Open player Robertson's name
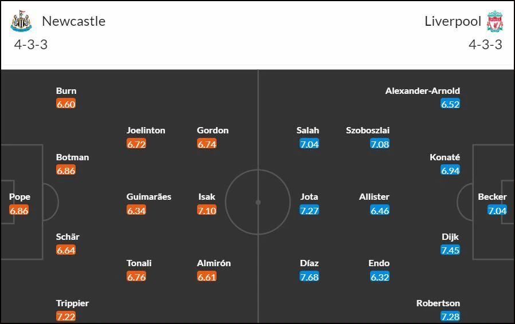The image size is (515, 324). [x=438, y=303]
